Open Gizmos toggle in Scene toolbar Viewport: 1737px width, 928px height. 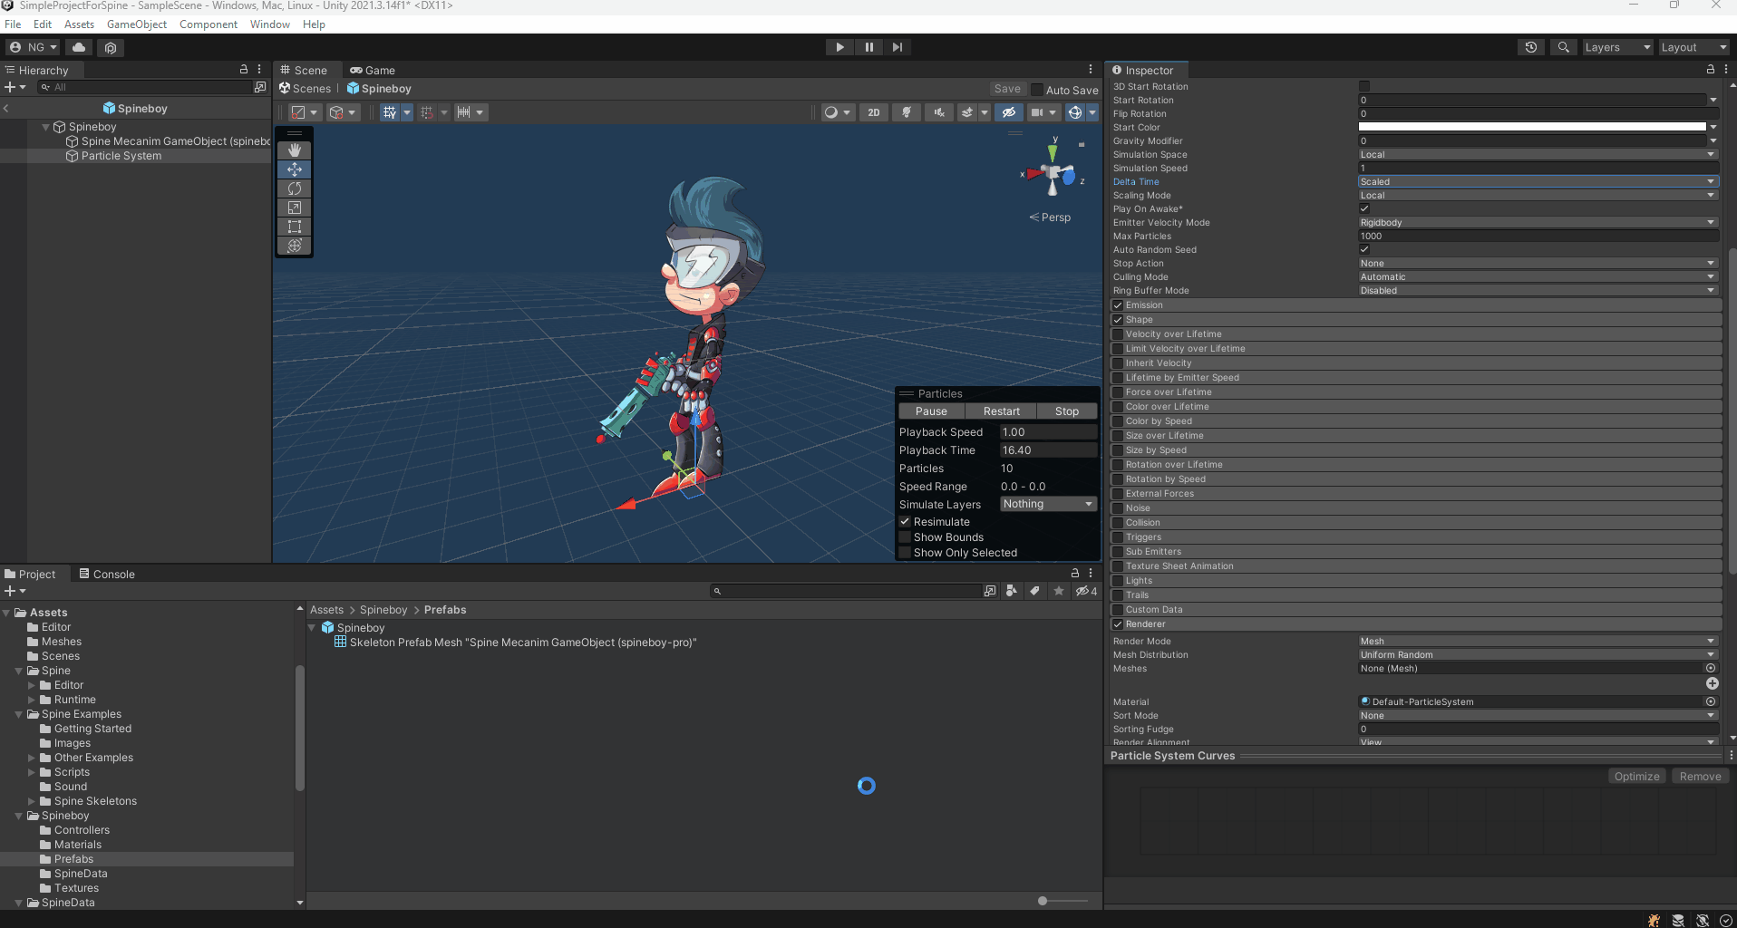pyautogui.click(x=1075, y=112)
